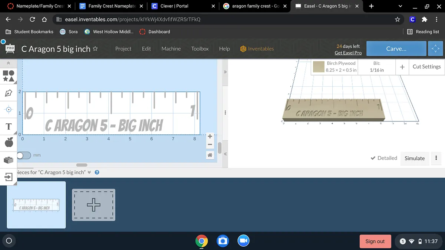Star the C Aragon 5 project title

95,49
